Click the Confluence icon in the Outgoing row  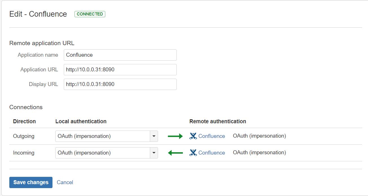(193, 136)
